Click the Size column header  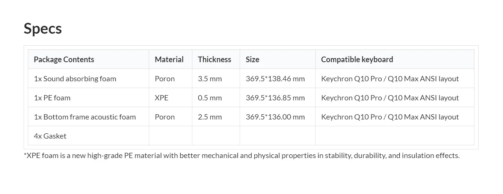[252, 60]
